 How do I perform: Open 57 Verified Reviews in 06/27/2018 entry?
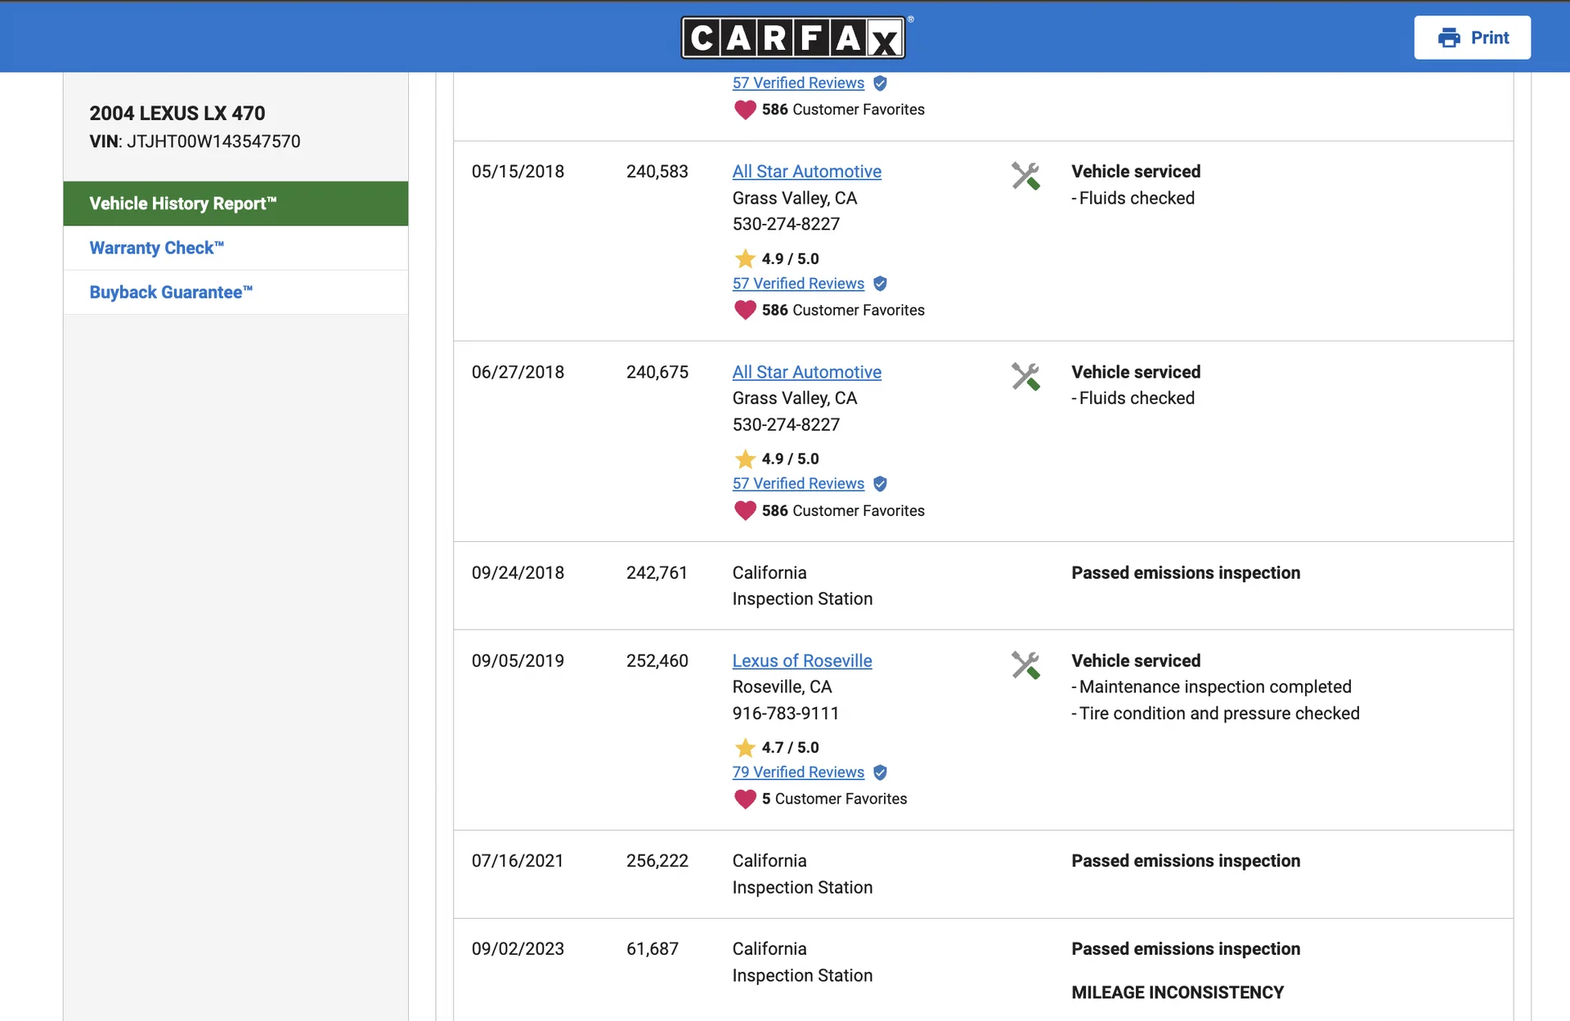point(798,483)
